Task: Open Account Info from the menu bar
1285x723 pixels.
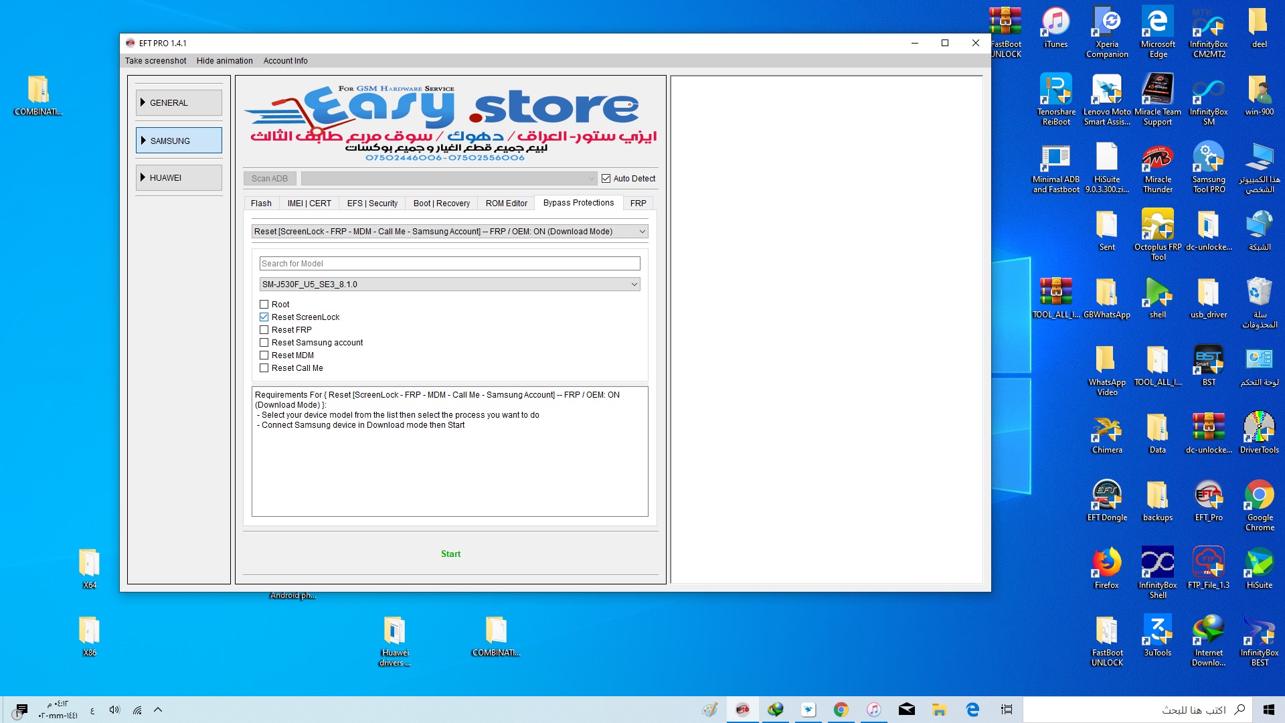Action: coord(286,61)
